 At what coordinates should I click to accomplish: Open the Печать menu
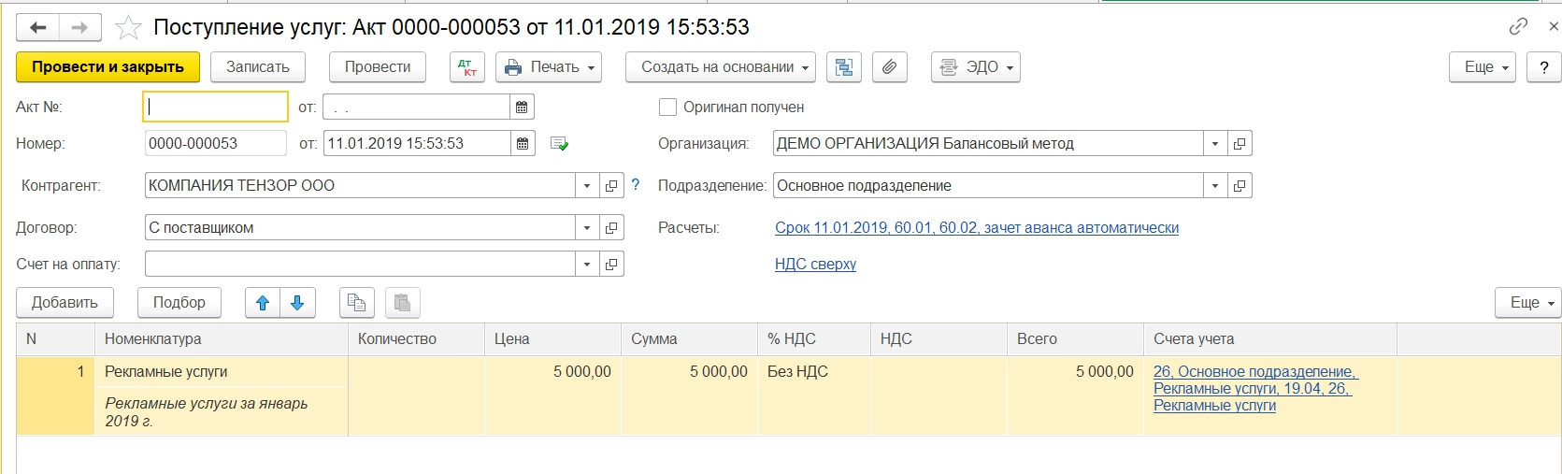coord(549,67)
